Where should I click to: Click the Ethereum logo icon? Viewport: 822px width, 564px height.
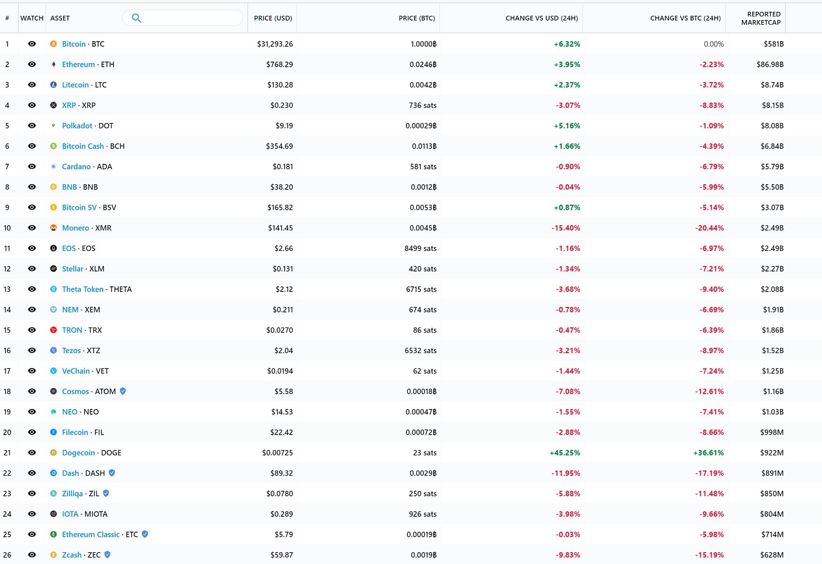53,65
